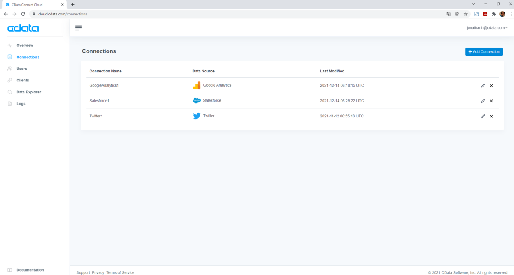Click the Data Source column header
Image resolution: width=514 pixels, height=275 pixels.
click(x=203, y=71)
